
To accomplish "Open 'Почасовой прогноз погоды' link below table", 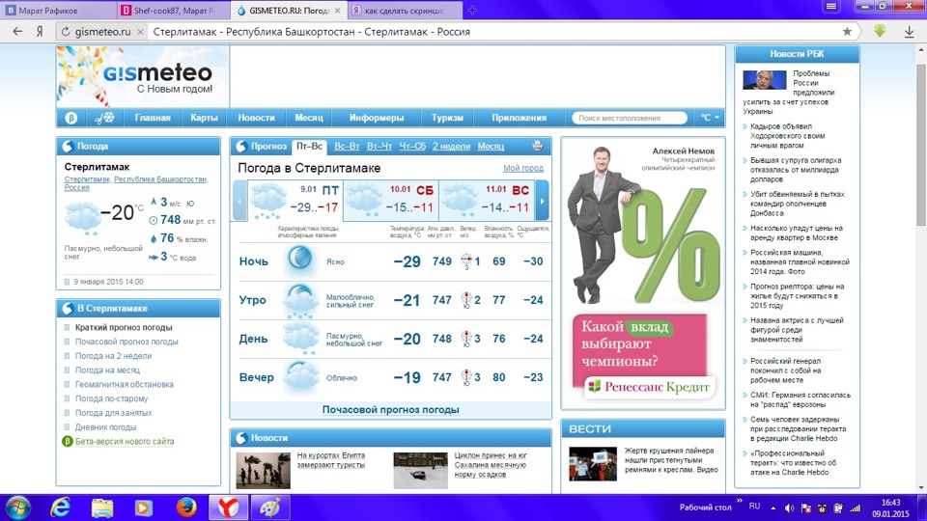I will coord(391,409).
